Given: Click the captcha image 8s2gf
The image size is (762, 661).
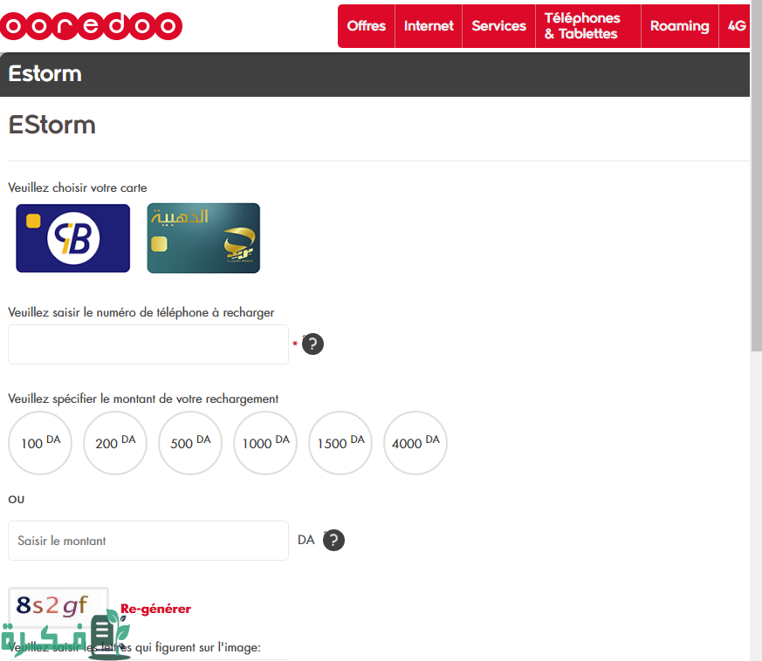Looking at the screenshot, I should [x=54, y=603].
